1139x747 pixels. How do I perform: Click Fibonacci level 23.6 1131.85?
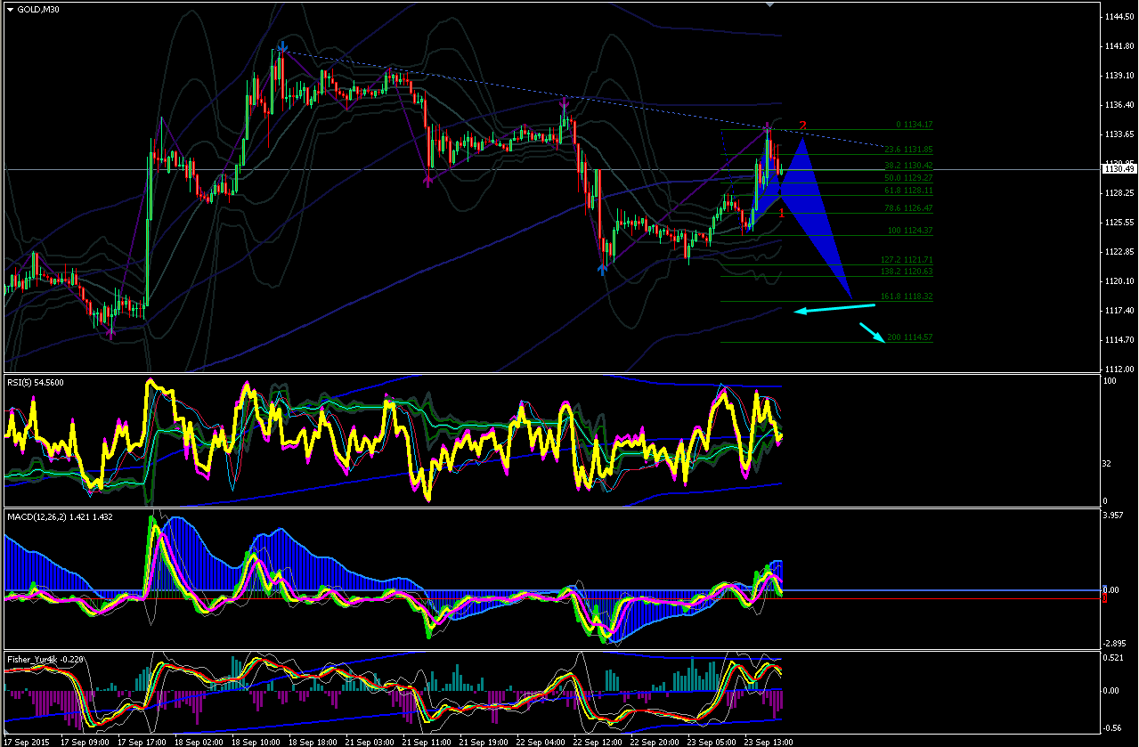(x=907, y=150)
